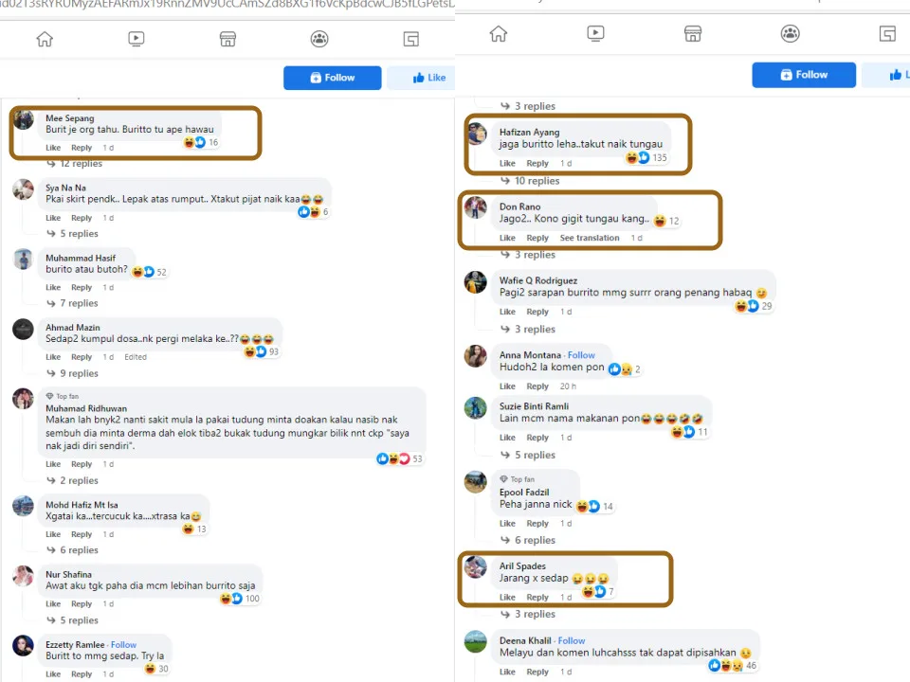
Task: Open the Video icon in left panel
Action: tap(136, 39)
